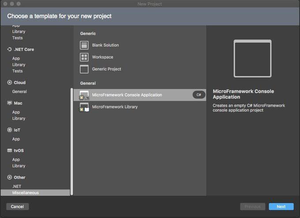Choose the MicroFramework Library template
The image size is (300, 218).
click(140, 107)
